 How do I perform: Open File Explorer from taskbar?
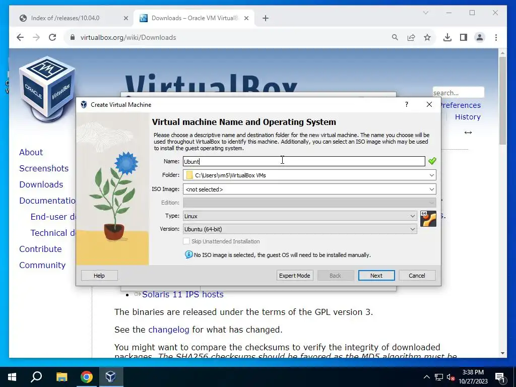click(61, 377)
